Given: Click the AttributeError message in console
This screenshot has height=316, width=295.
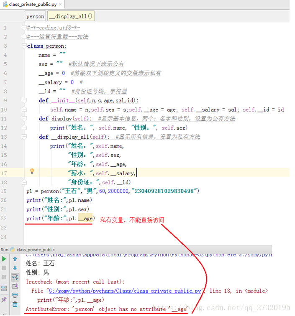Looking at the screenshot, I should point(107,309).
